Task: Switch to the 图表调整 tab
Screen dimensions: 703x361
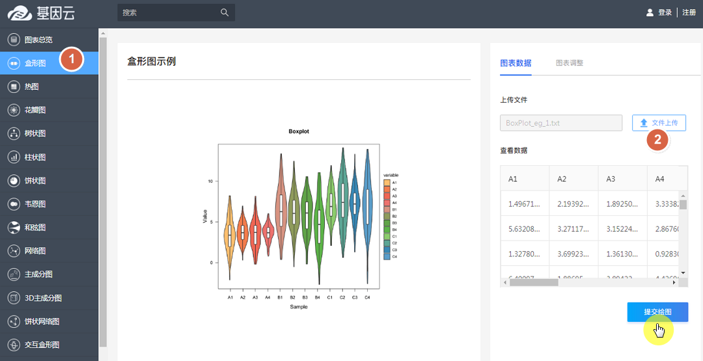Action: coord(569,63)
